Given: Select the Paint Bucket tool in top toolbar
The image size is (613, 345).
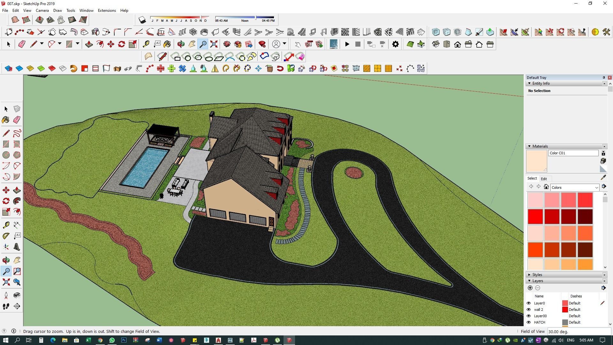Looking at the screenshot, I should (x=167, y=44).
